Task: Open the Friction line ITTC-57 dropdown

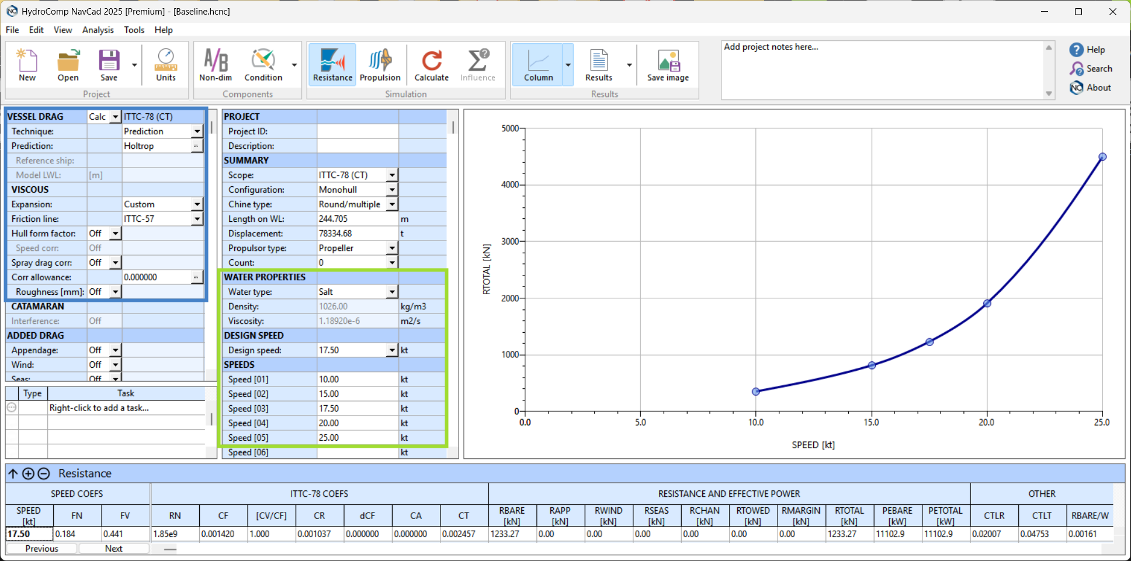Action: point(197,219)
